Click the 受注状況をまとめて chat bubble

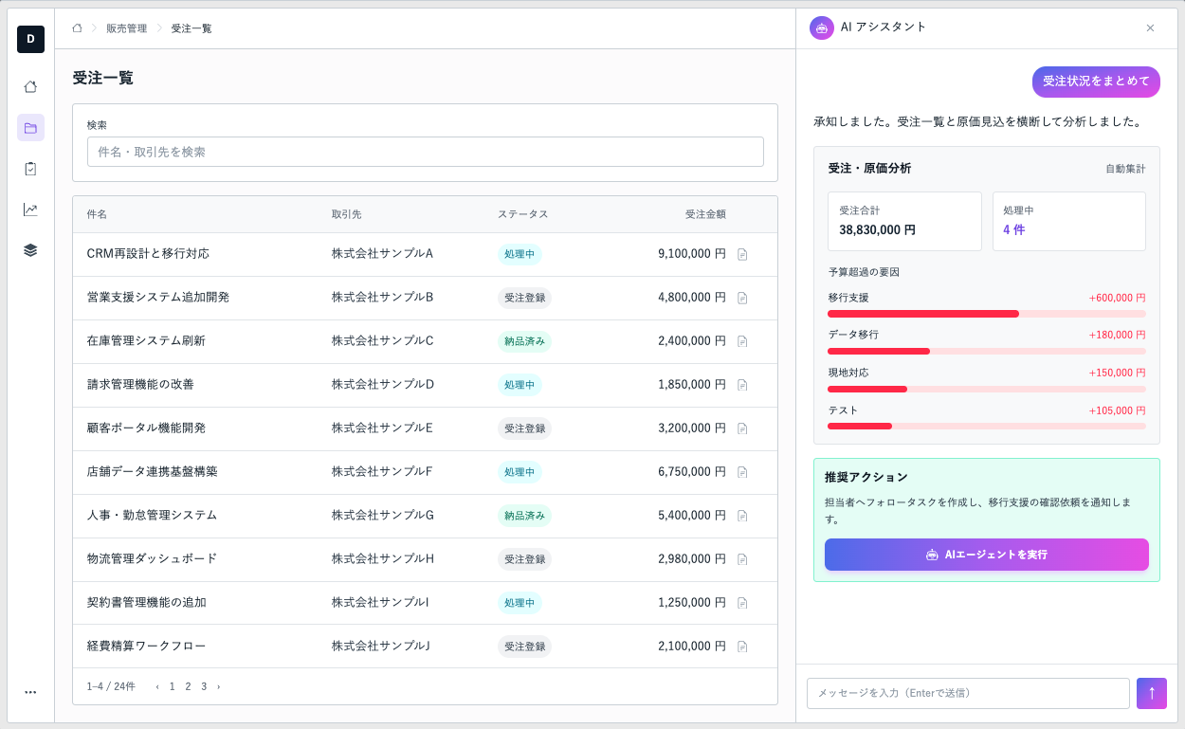pyautogui.click(x=1096, y=82)
